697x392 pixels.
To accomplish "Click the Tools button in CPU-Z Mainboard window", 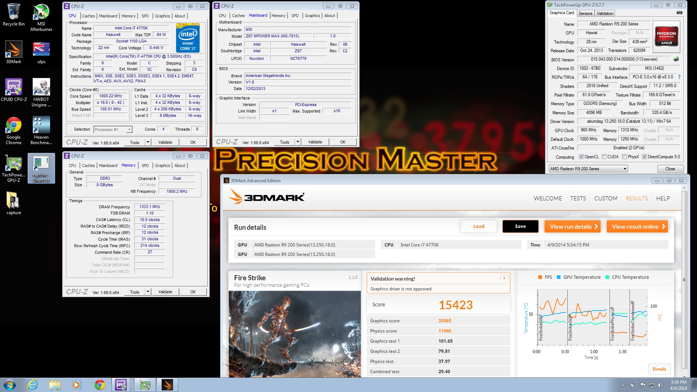I will pos(285,142).
